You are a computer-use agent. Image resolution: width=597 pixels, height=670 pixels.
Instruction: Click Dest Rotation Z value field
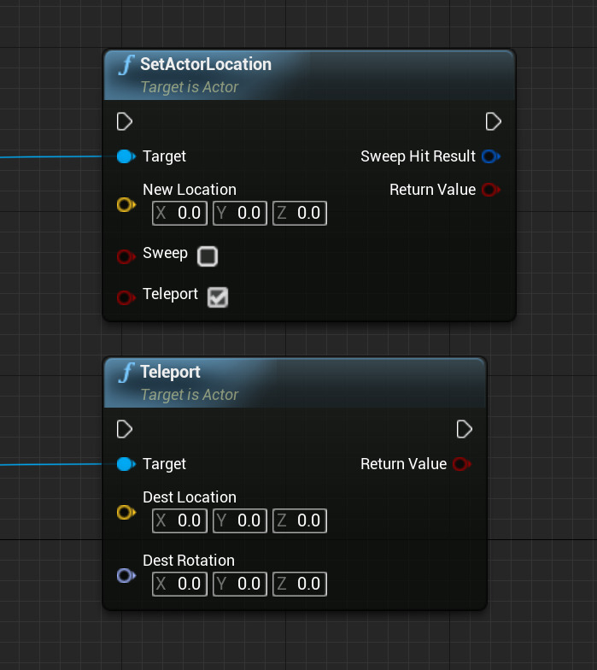pyautogui.click(x=300, y=584)
